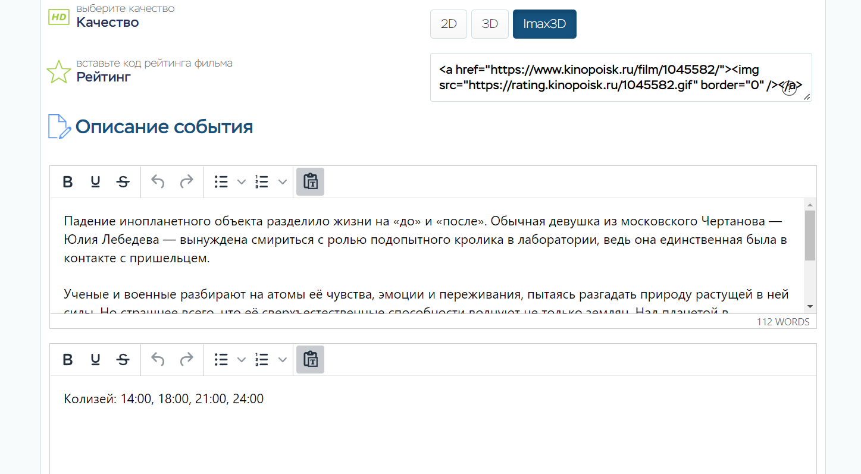Expand bullet list styles in showtimes editor

(241, 359)
